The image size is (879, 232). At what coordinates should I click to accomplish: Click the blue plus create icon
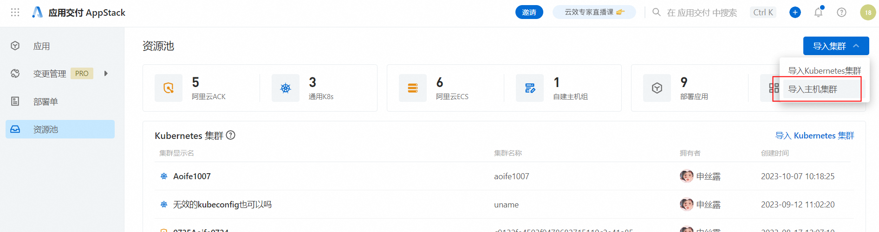[x=795, y=13]
